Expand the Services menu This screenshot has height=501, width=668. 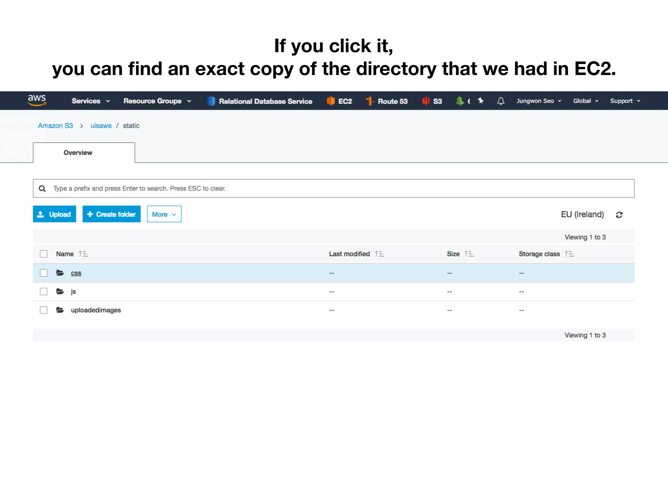(x=91, y=101)
